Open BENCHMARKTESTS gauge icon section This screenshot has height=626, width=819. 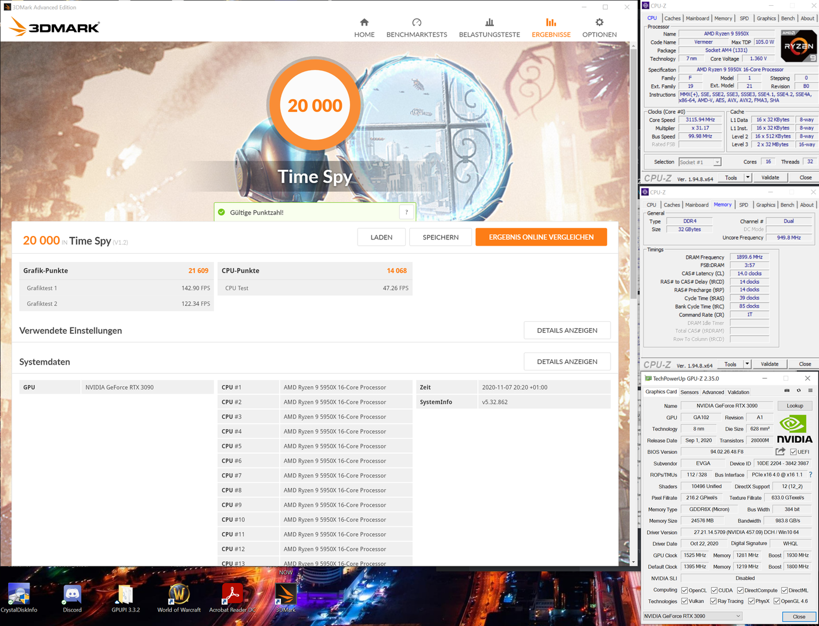click(417, 28)
